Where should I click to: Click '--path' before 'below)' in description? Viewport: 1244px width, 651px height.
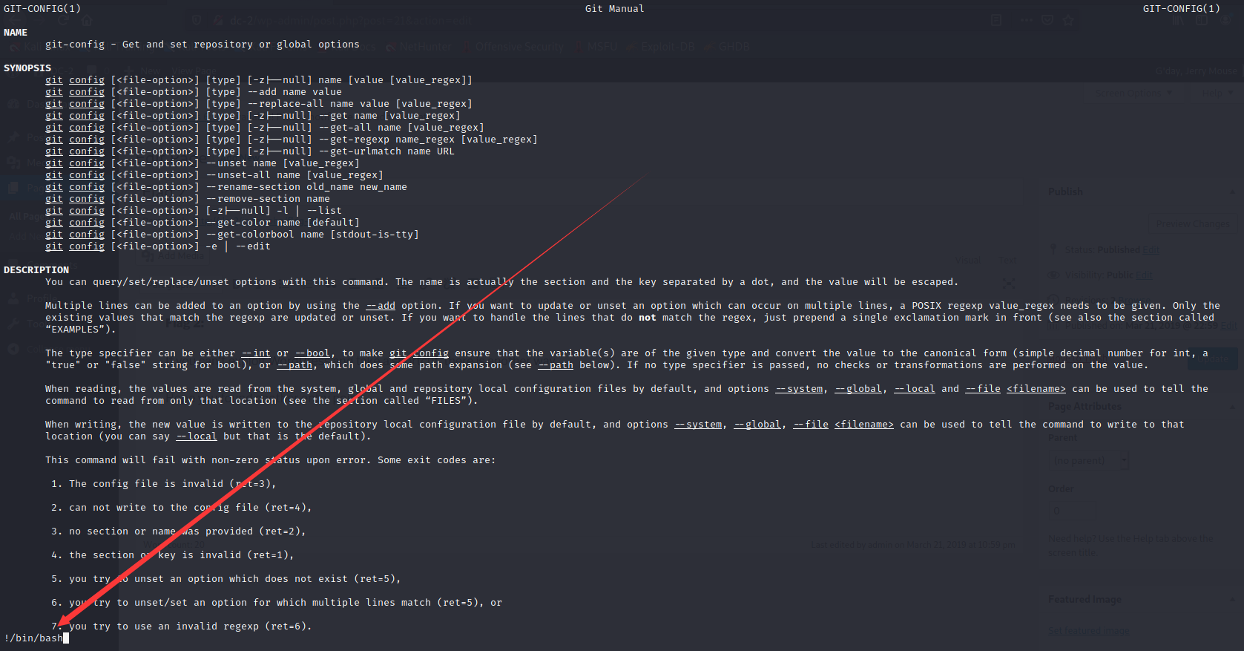pos(556,365)
